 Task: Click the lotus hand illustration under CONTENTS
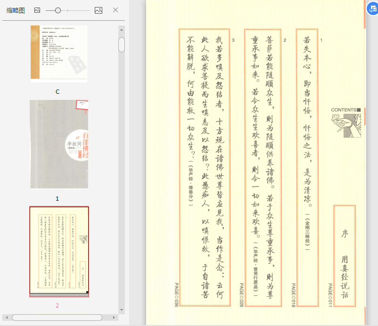pos(346,126)
